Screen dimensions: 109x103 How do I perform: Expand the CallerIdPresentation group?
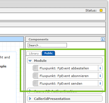point(30,99)
